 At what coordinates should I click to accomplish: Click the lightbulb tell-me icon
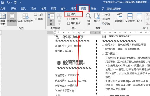(103, 9)
